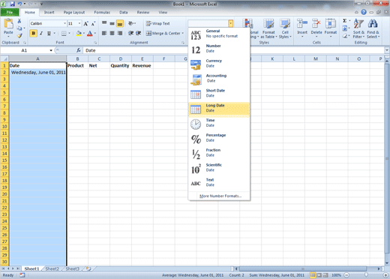Save workbook from Quick Access Toolbar
Image resolution: width=390 pixels, height=279 pixels.
coord(12,4)
